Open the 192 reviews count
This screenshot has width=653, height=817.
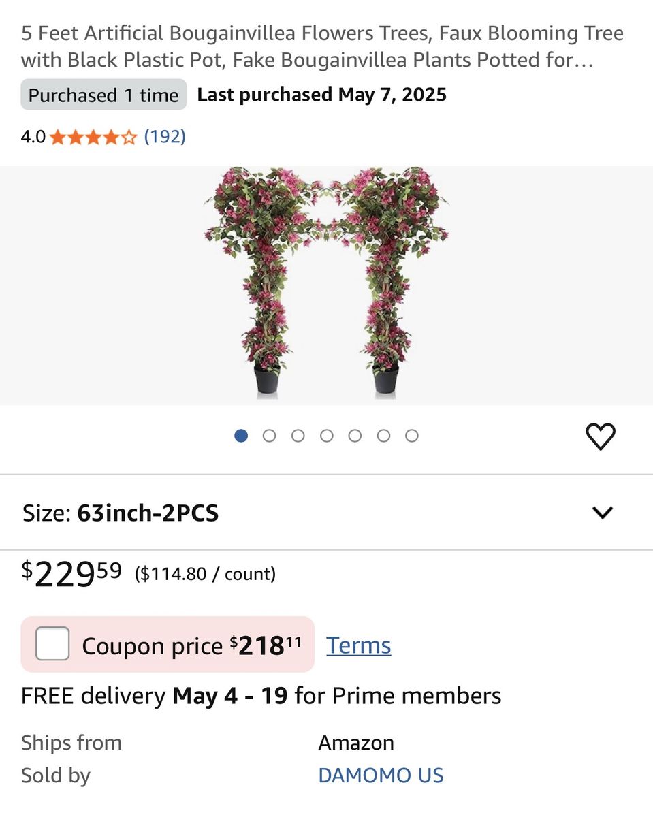(x=165, y=137)
